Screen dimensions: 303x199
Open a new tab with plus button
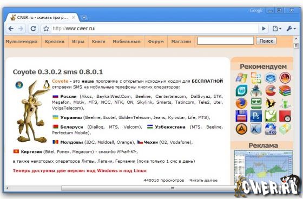pos(84,18)
